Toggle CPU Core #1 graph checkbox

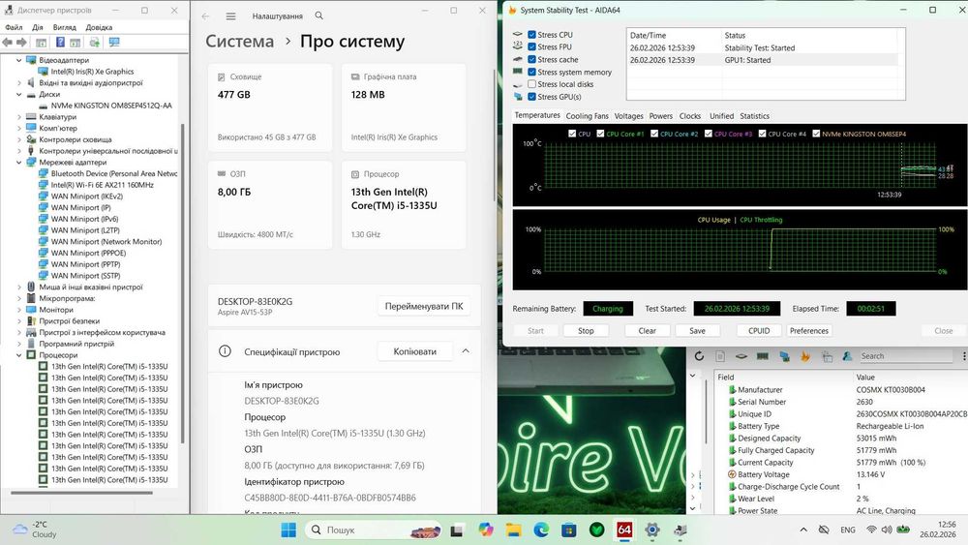(600, 134)
